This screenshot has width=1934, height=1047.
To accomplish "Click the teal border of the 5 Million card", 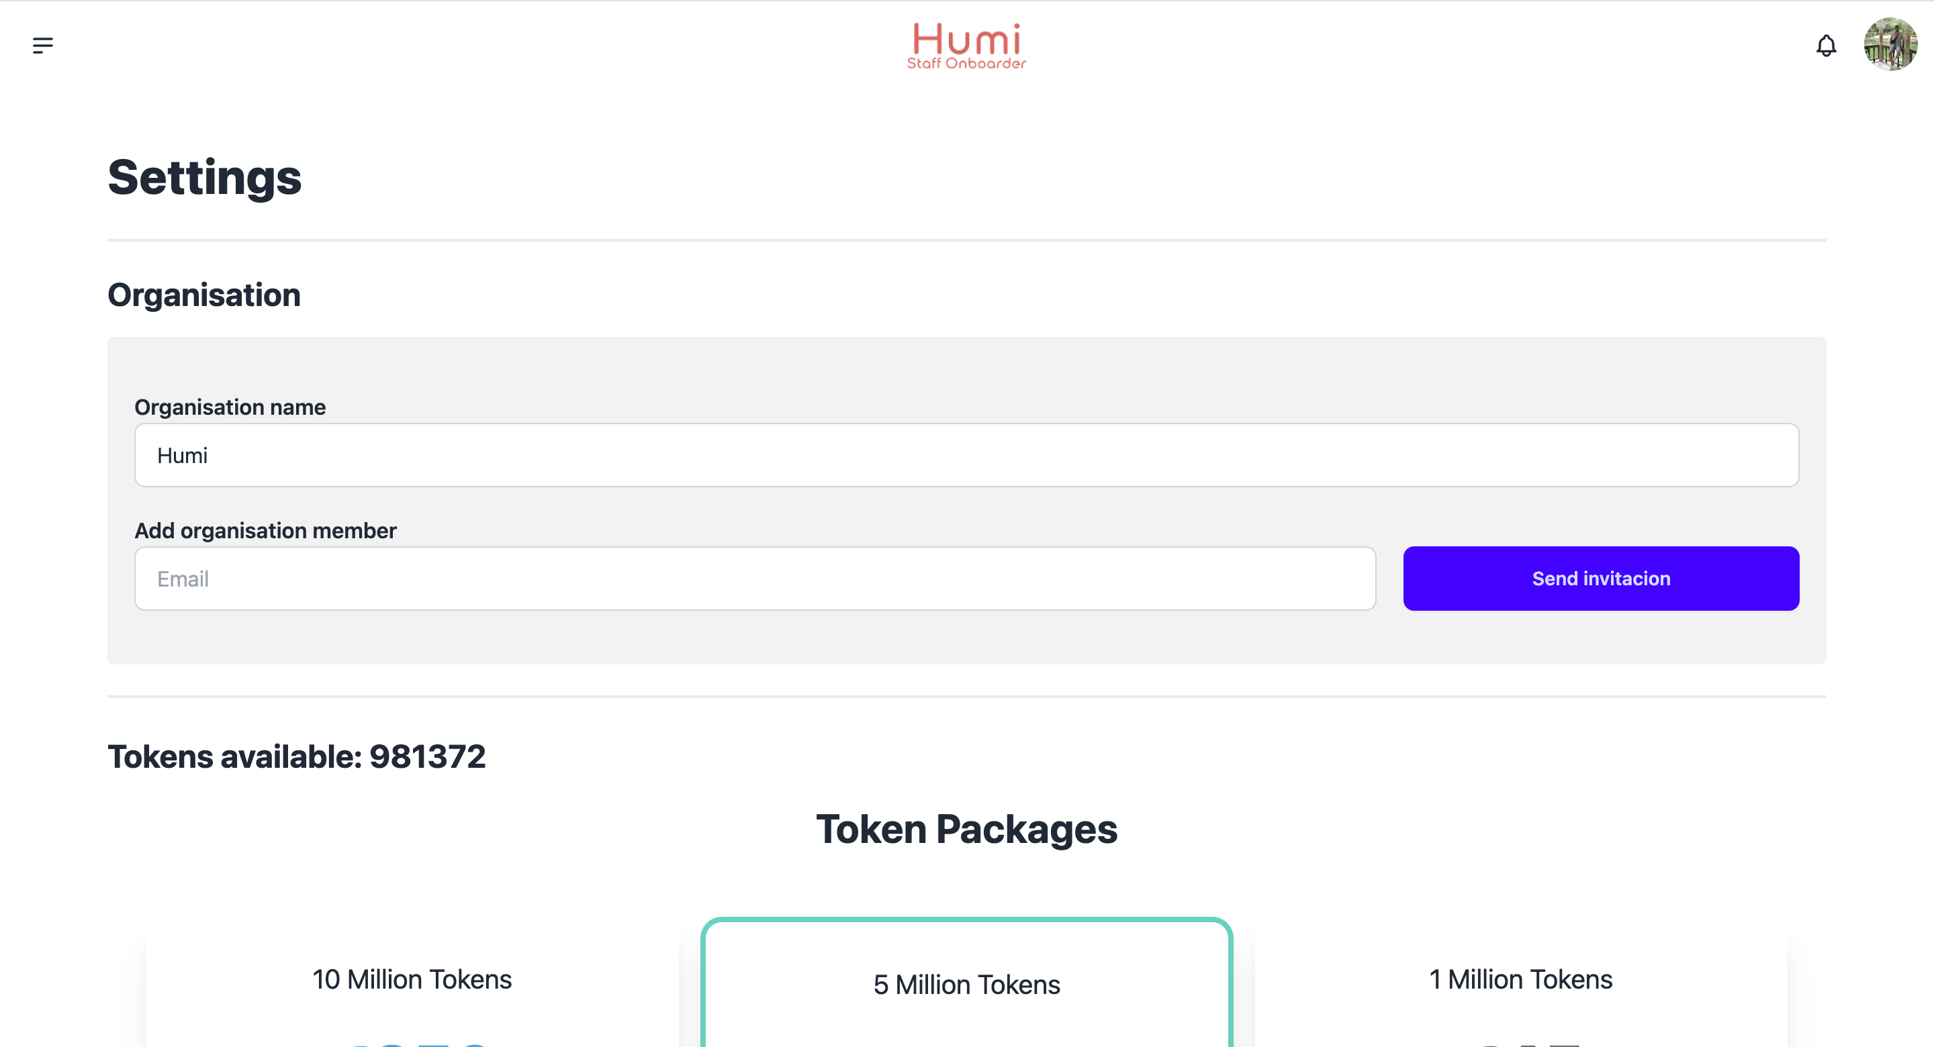I will [x=966, y=920].
